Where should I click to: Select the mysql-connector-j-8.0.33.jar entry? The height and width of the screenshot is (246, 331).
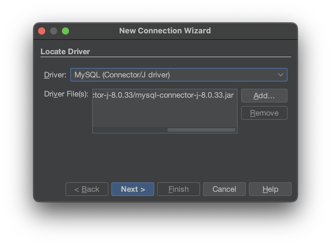point(165,95)
